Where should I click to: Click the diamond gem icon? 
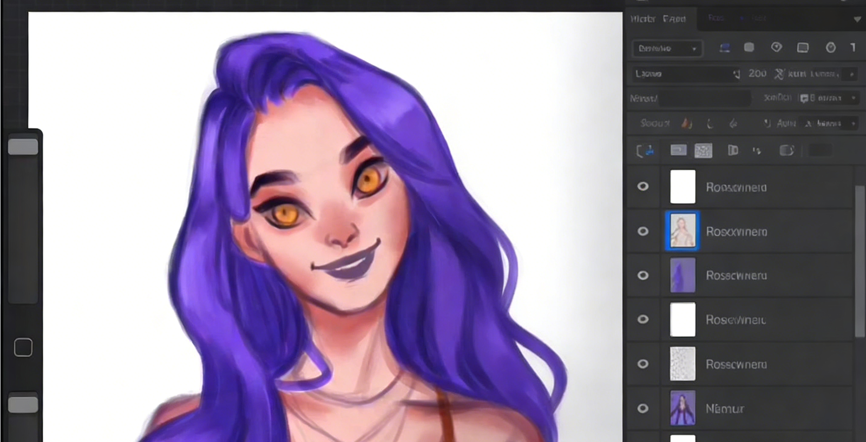[x=776, y=48]
